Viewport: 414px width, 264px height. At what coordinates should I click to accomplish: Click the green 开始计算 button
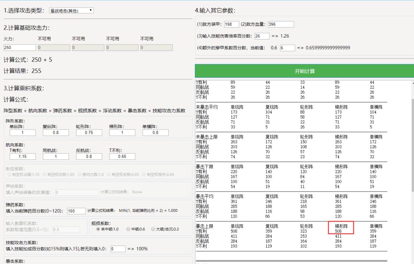(x=304, y=71)
